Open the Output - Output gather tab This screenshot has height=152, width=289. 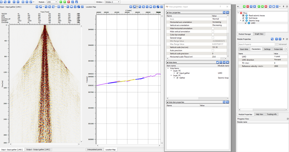pos(38,150)
